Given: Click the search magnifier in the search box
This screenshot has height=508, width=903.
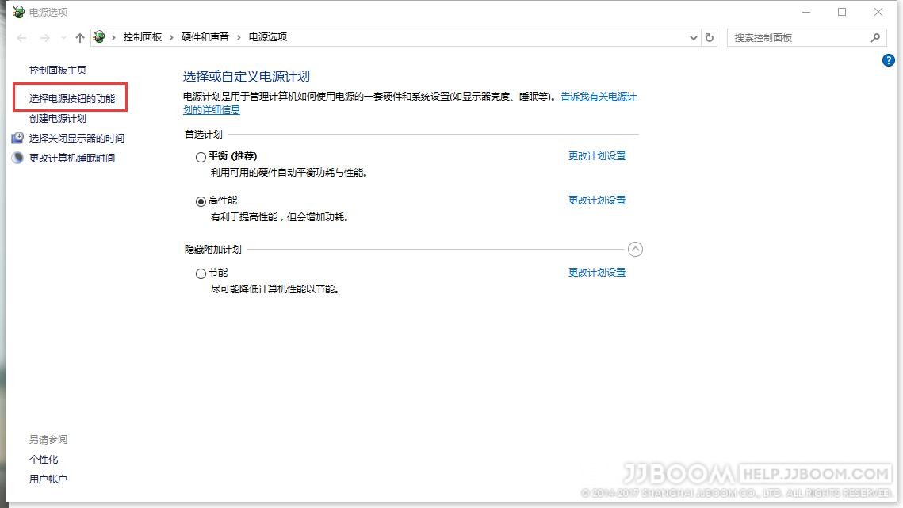Looking at the screenshot, I should coord(875,37).
